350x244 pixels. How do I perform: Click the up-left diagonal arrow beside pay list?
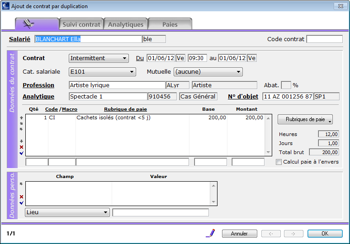[21, 129]
